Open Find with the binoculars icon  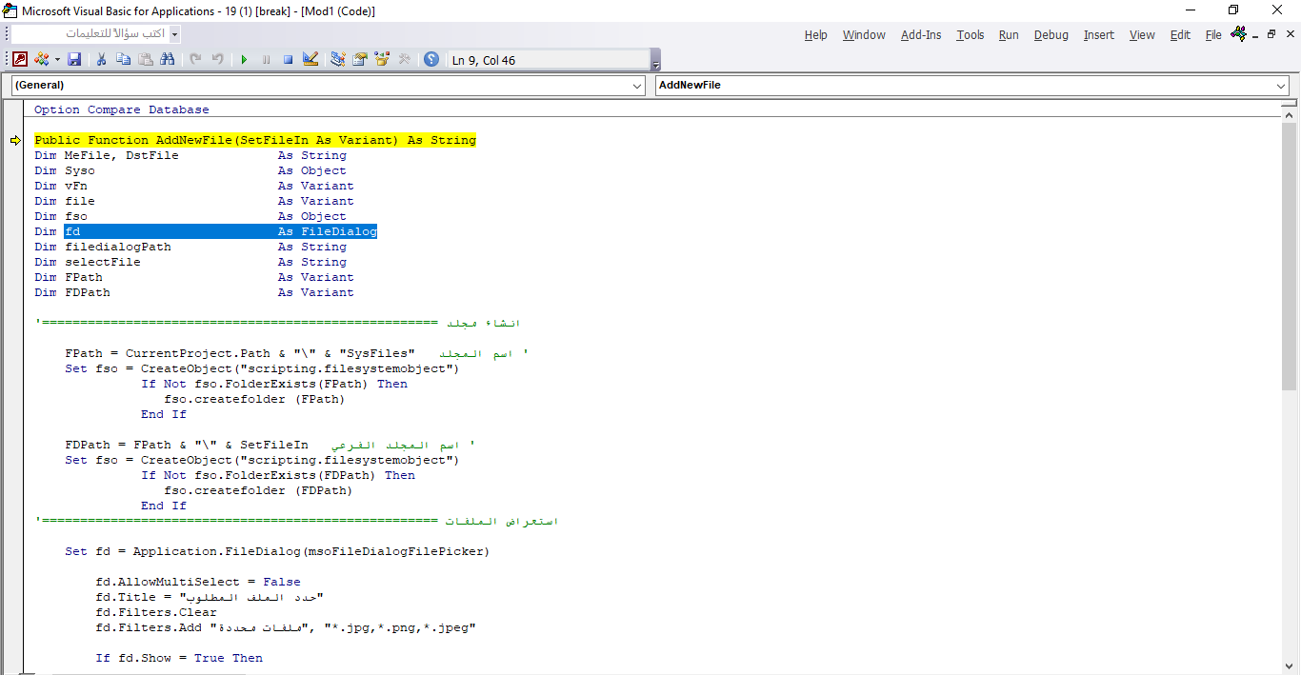pyautogui.click(x=168, y=59)
